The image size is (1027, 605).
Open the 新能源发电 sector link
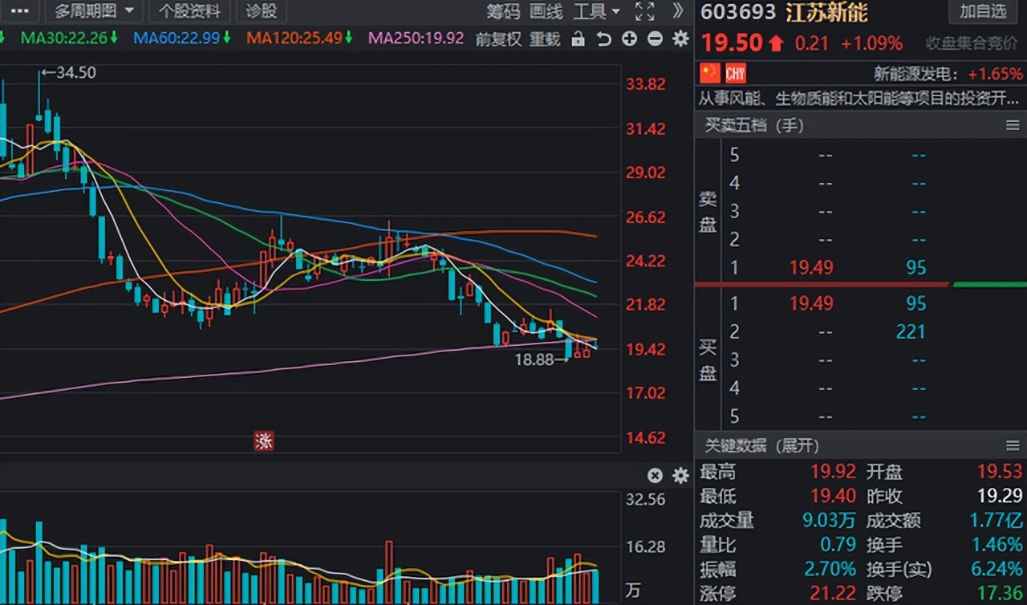(x=915, y=74)
